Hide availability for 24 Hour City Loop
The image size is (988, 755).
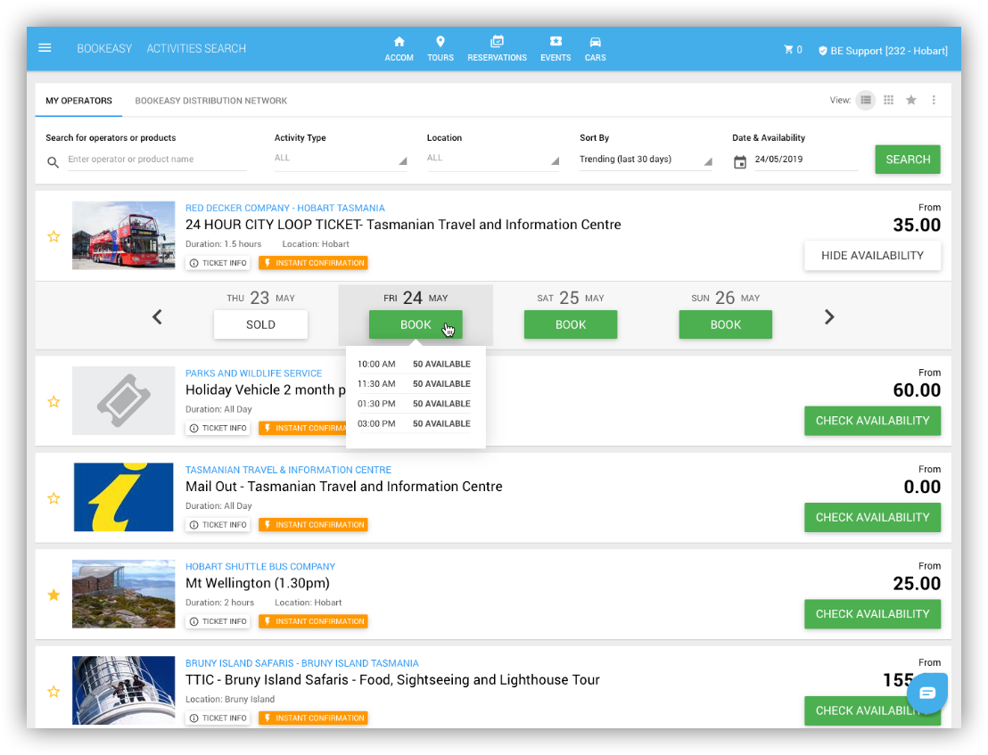pyautogui.click(x=872, y=256)
